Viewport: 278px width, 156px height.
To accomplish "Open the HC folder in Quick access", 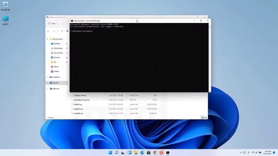I will (53, 62).
